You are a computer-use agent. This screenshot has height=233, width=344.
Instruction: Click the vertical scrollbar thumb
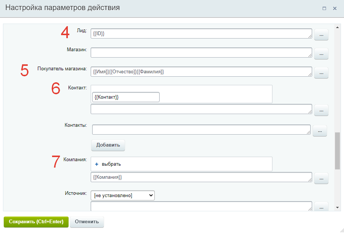[x=337, y=150]
